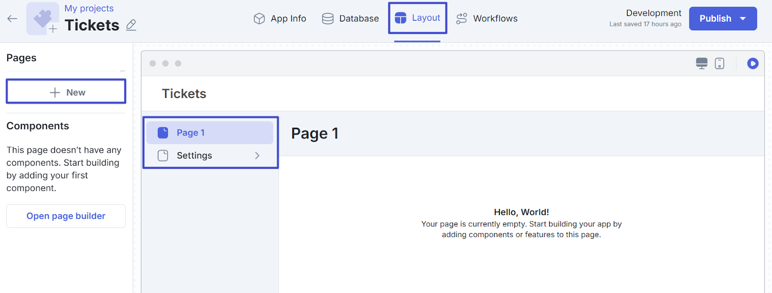The width and height of the screenshot is (772, 293).
Task: Click the App Info cube icon
Action: 259,19
